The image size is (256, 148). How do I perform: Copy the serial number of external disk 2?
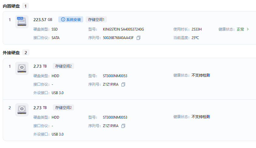click(123, 126)
